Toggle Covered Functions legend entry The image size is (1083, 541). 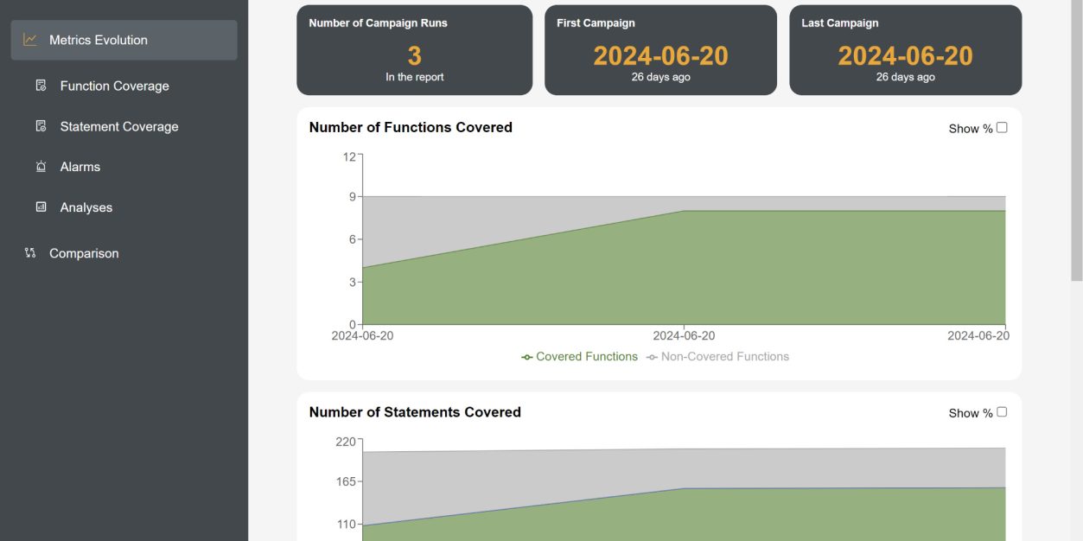pyautogui.click(x=579, y=356)
